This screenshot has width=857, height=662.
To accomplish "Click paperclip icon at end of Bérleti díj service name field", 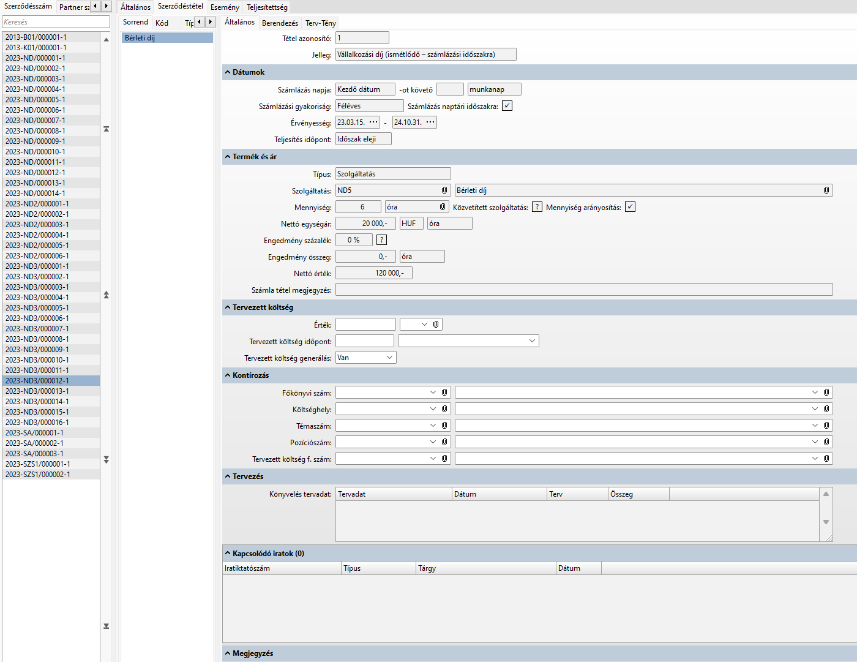I will [826, 190].
